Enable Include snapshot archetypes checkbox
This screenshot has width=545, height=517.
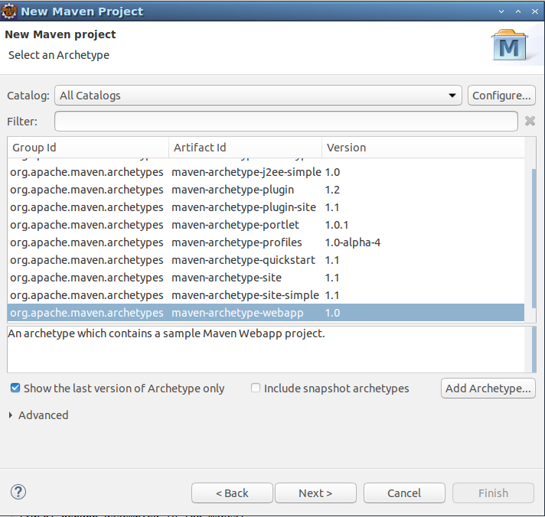[x=256, y=388]
